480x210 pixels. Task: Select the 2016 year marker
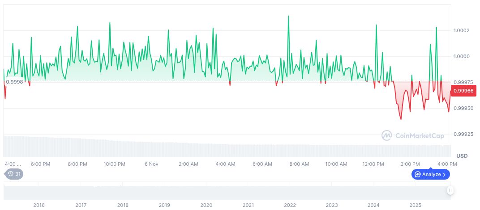point(39,205)
